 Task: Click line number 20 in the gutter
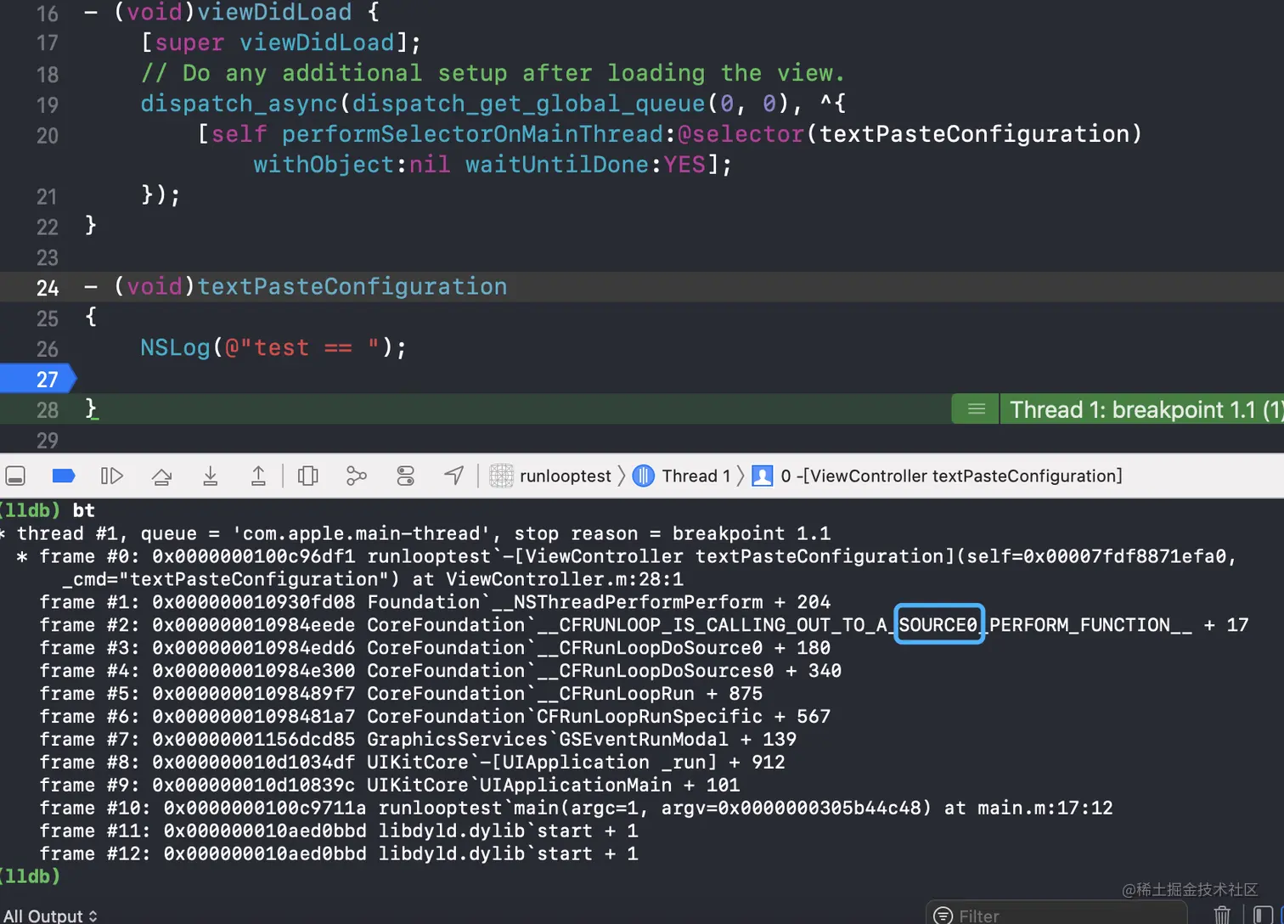tap(48, 135)
